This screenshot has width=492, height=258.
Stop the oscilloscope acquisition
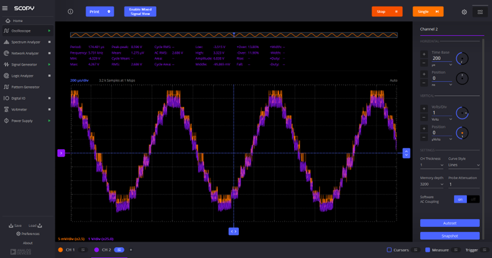(387, 11)
